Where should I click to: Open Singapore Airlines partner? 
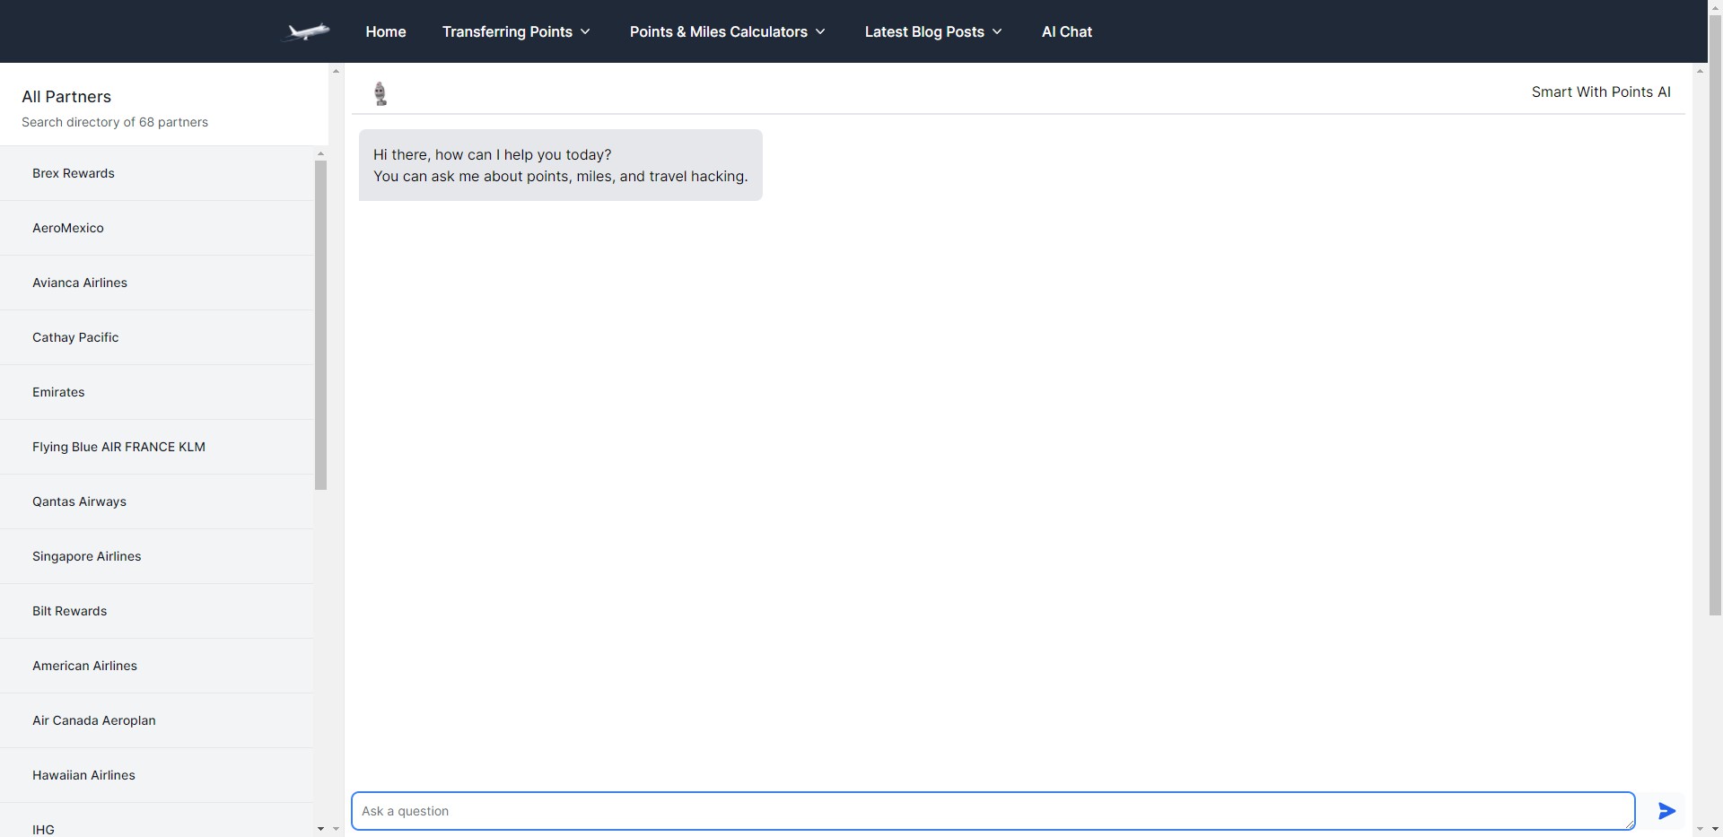coord(87,556)
